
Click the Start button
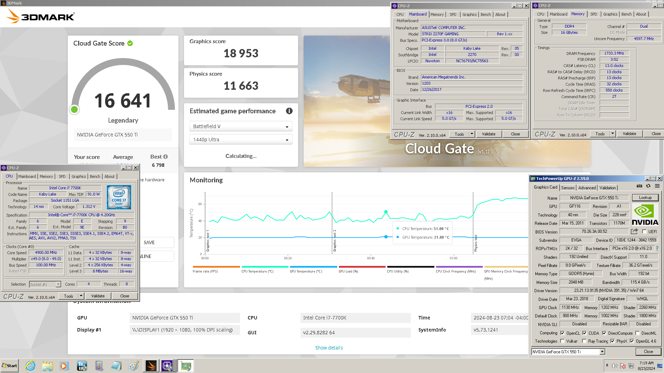pyautogui.click(x=10, y=366)
